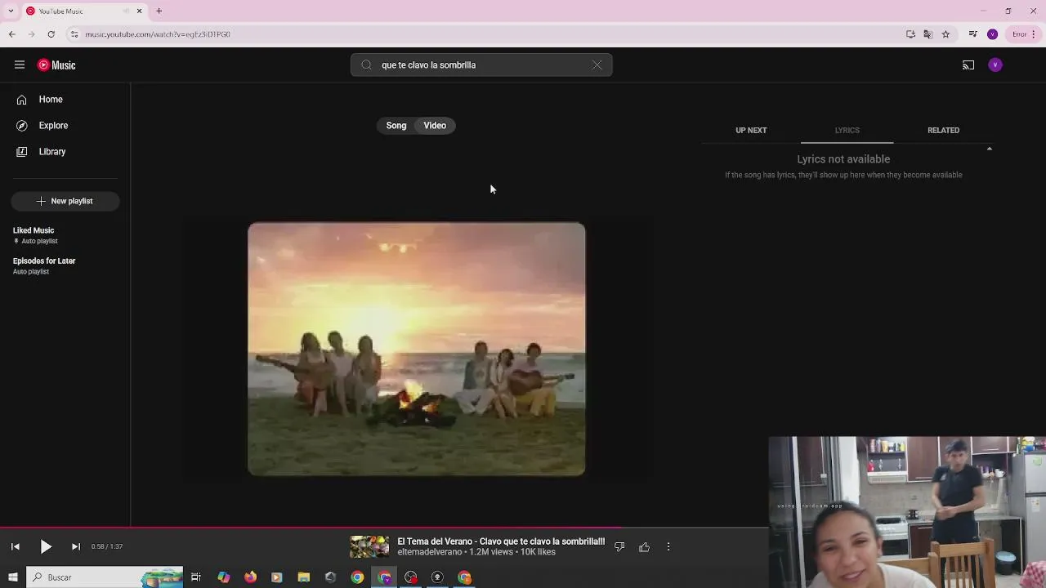Screen dimensions: 1046x588
Task: Click the address bar URL
Action: pos(158,34)
